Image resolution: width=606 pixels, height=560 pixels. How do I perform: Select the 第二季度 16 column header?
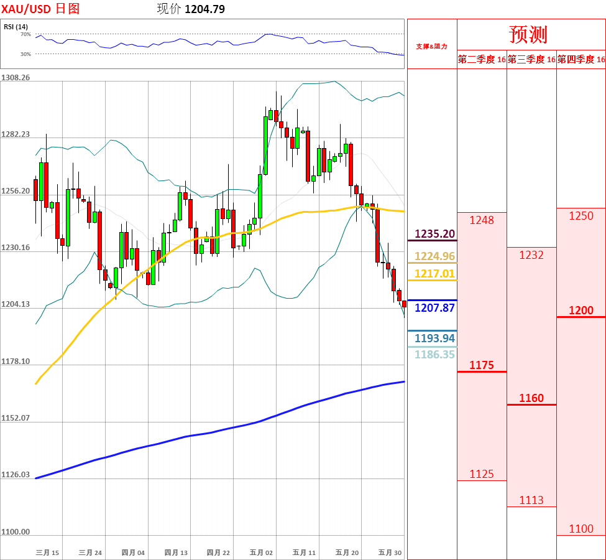(x=482, y=59)
